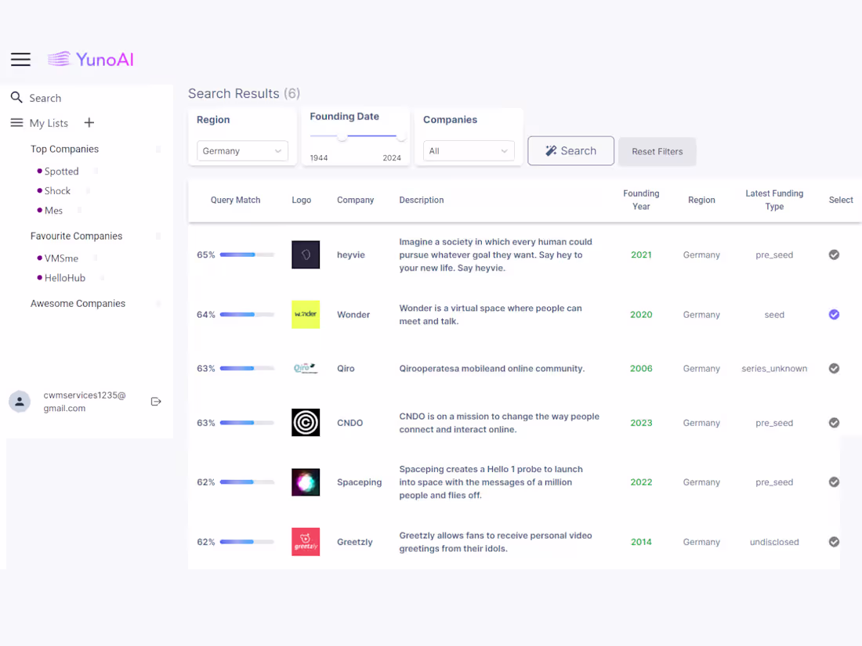Click the Wonder company name

pyautogui.click(x=353, y=315)
